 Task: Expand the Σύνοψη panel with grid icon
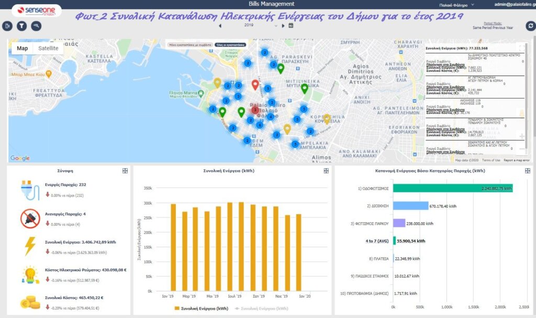click(x=125, y=171)
